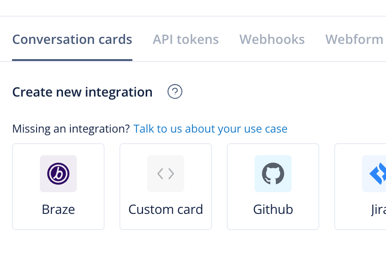The height and width of the screenshot is (267, 386).
Task: Click the Jira card label text
Action: (x=379, y=209)
